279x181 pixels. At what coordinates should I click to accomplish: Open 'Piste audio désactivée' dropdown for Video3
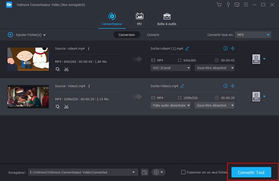pos(171,105)
